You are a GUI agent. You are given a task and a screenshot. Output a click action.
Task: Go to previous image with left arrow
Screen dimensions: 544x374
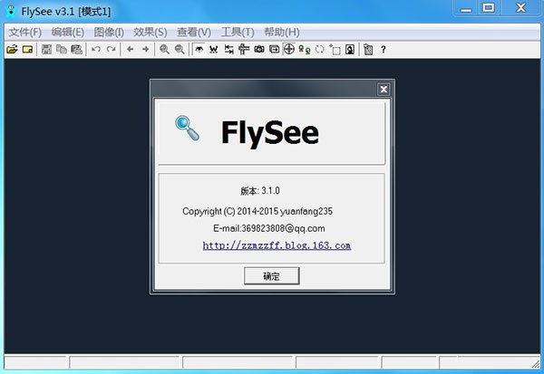130,50
